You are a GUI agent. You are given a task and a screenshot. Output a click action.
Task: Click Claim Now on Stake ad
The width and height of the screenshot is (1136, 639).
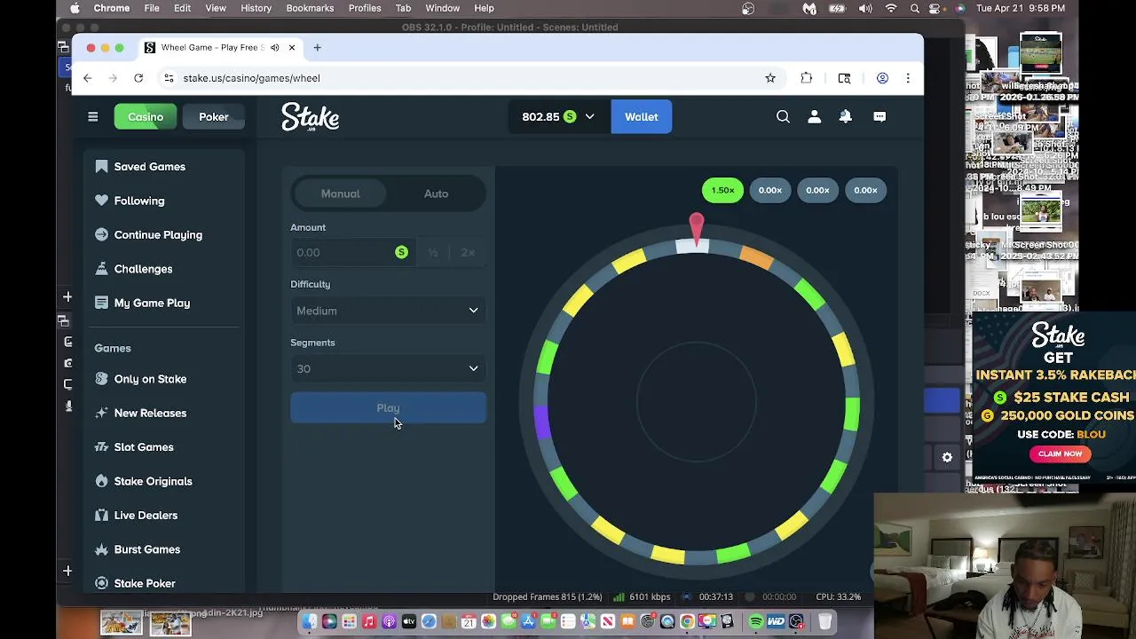coord(1060,454)
